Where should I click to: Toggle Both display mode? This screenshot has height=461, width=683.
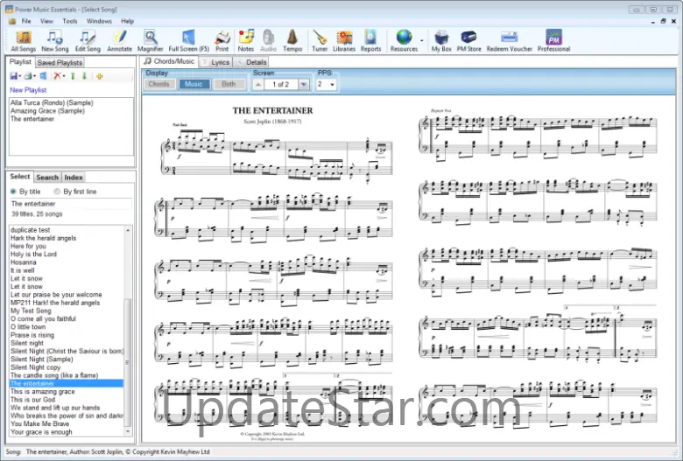pyautogui.click(x=229, y=84)
